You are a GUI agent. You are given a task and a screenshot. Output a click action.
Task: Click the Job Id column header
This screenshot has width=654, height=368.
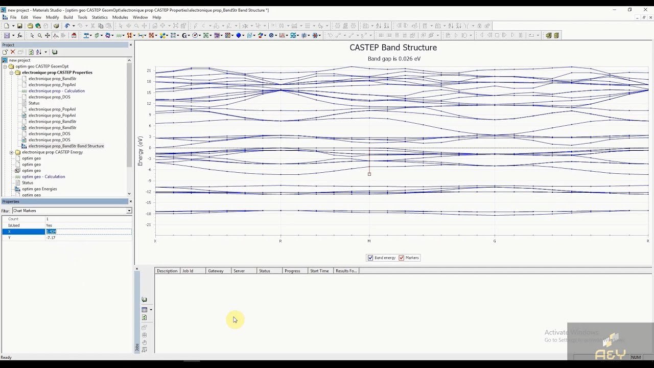193,271
